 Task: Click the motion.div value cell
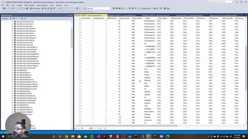[150, 120]
